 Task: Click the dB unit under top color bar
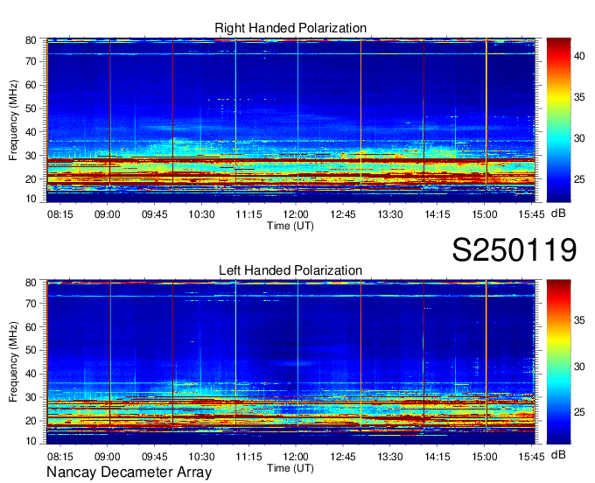(558, 213)
